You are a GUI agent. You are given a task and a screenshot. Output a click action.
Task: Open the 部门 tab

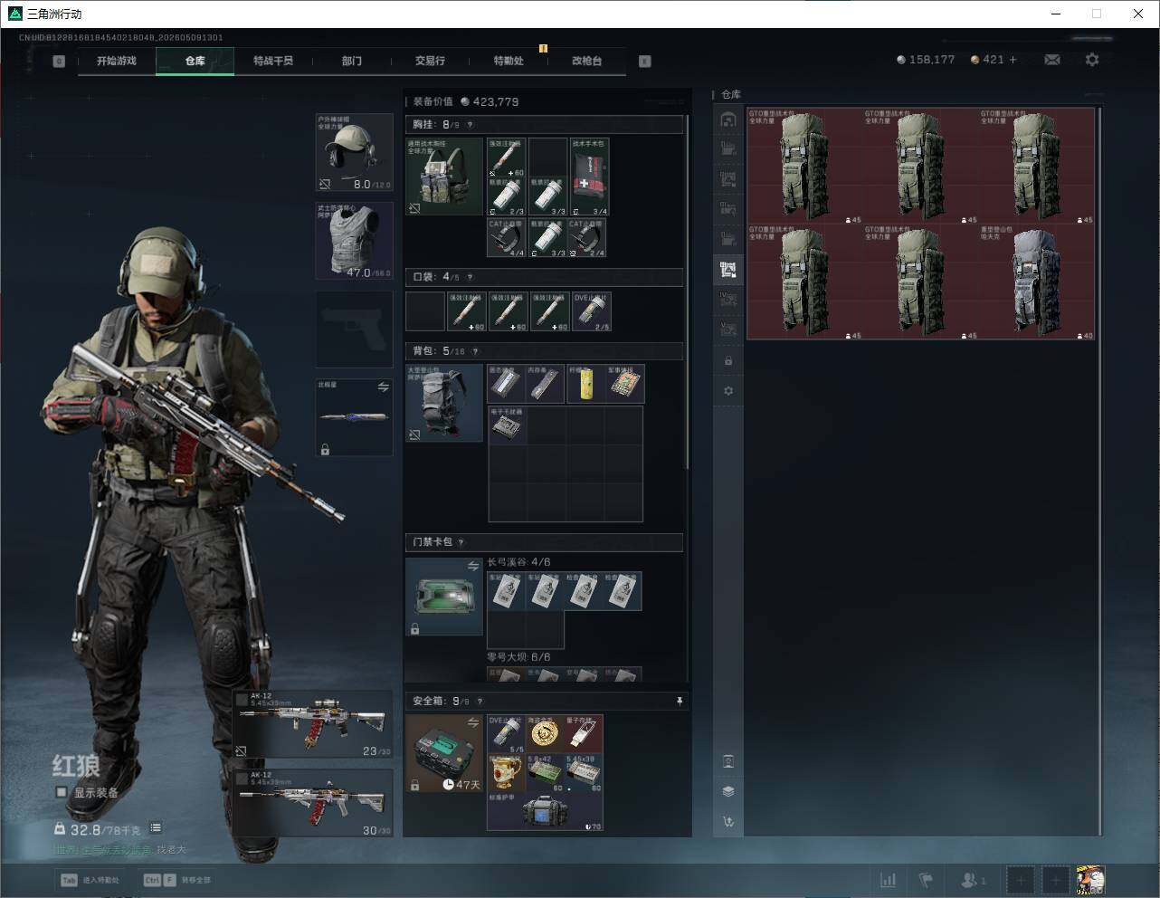coord(352,61)
